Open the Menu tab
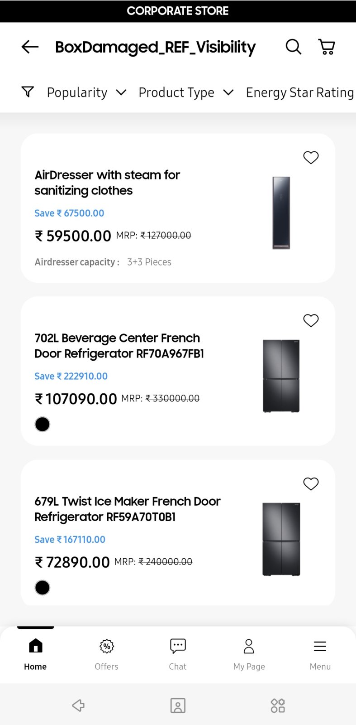Screen dimensions: 356x725 pyautogui.click(x=320, y=654)
